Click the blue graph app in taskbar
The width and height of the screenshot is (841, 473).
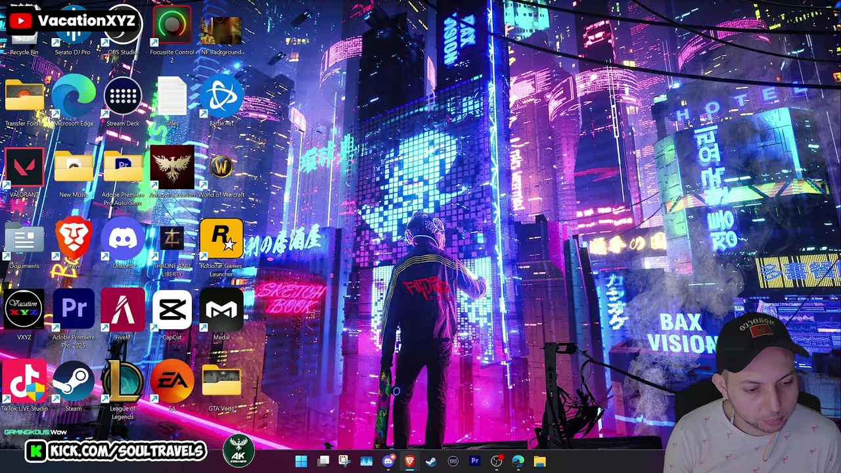click(x=367, y=461)
